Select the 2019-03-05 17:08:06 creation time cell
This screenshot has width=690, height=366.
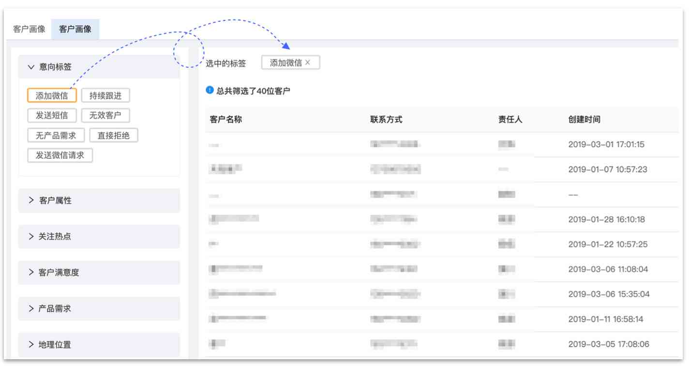609,344
